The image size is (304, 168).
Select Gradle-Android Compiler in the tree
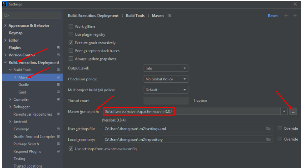click(34, 136)
